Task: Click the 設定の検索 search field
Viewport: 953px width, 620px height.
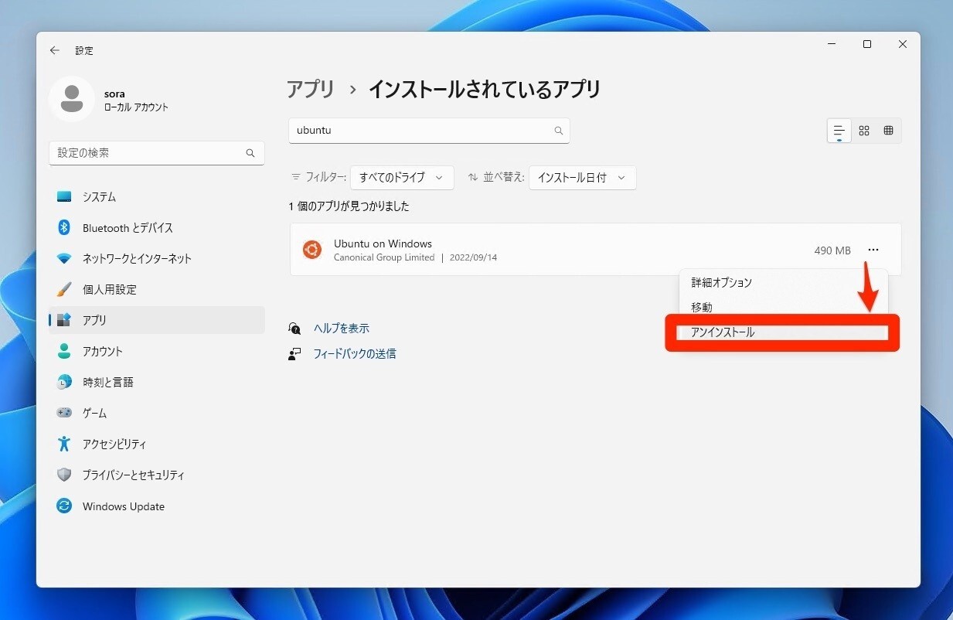Action: 147,153
